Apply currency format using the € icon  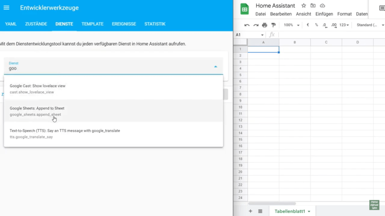[307, 25]
